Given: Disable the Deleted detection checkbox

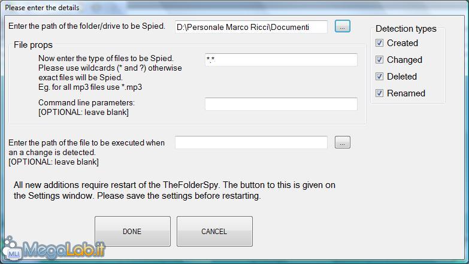Looking at the screenshot, I should (379, 77).
